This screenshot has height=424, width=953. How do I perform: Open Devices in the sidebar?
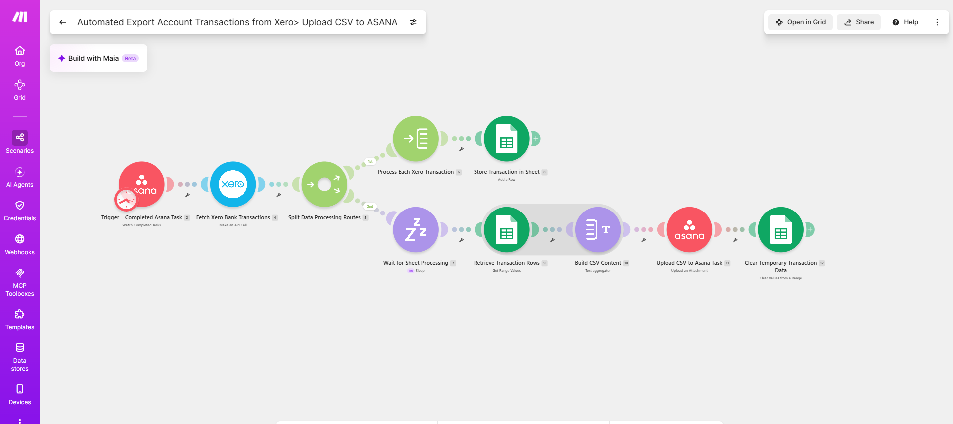[20, 395]
